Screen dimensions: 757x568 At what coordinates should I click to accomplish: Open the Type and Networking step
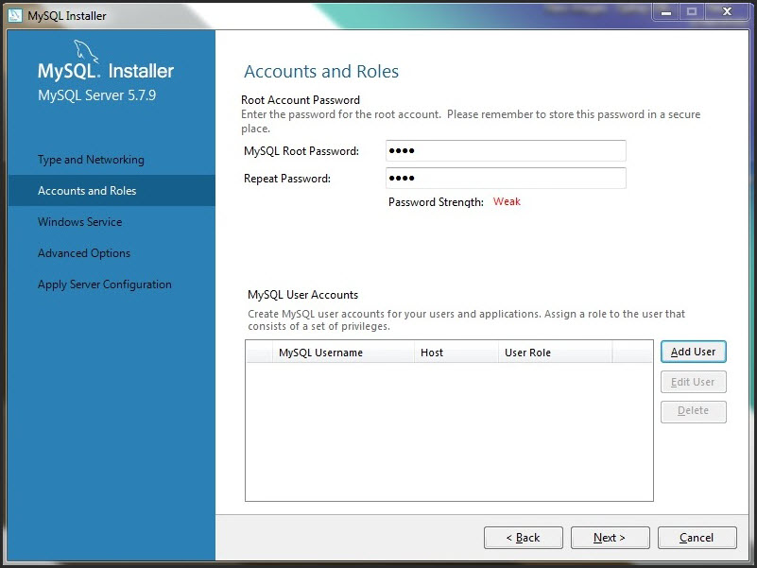pyautogui.click(x=91, y=160)
